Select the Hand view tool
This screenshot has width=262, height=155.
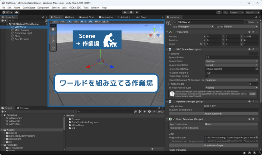[x=53, y=29]
